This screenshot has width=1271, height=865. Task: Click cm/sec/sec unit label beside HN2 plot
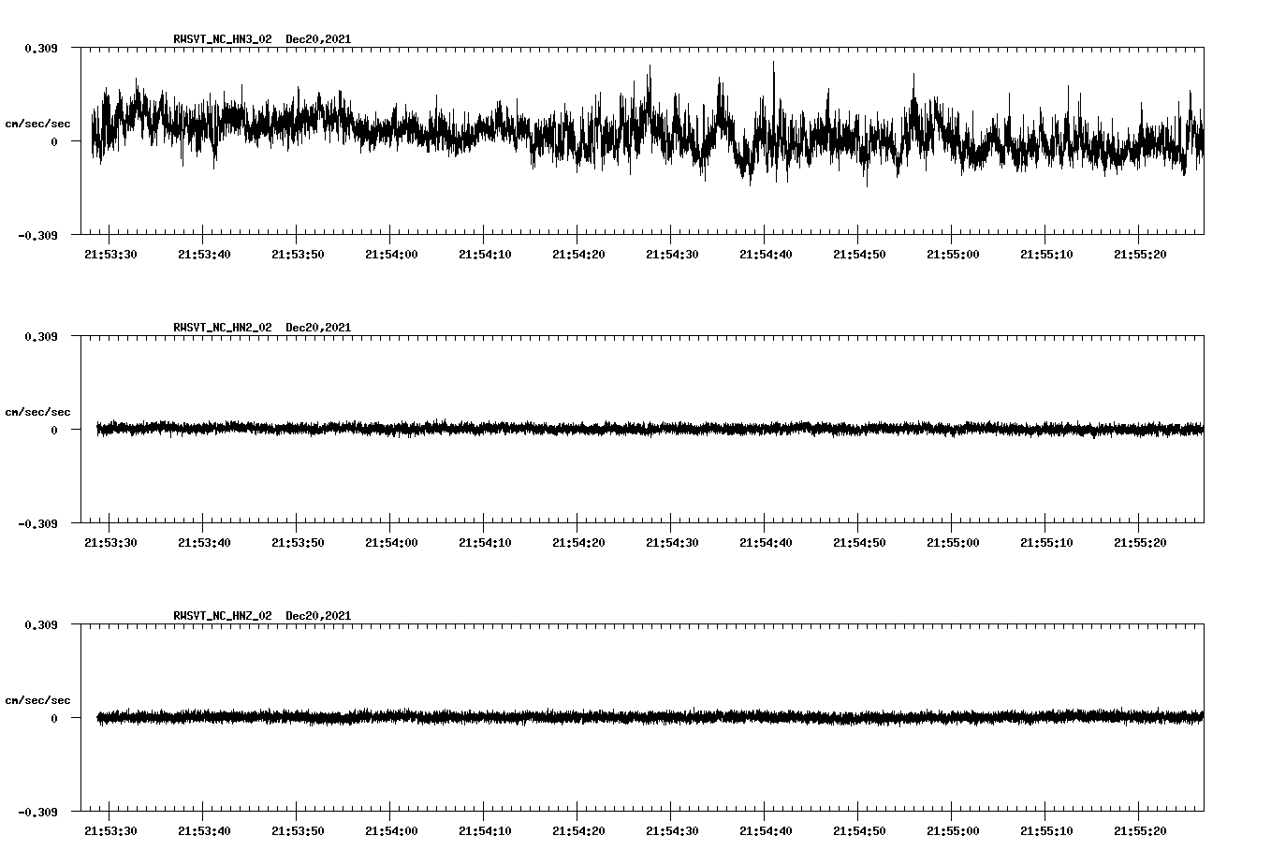click(37, 412)
